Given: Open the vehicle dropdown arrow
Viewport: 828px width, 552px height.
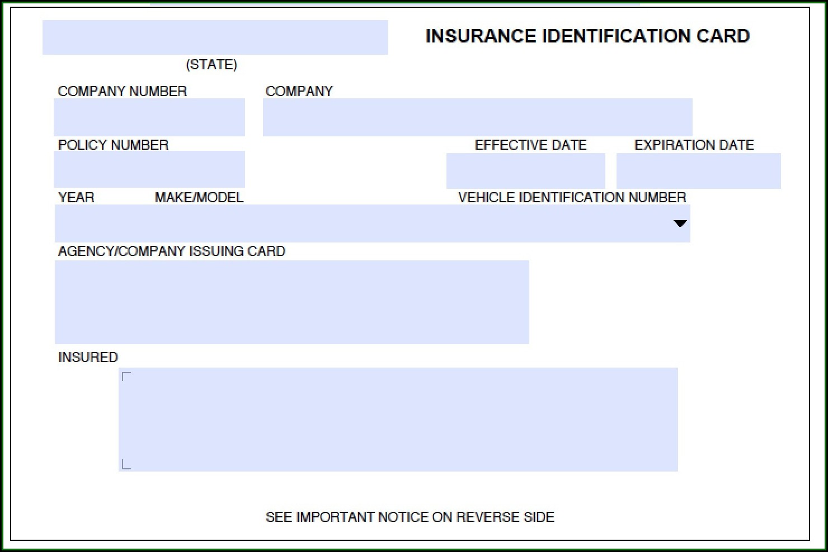Looking at the screenshot, I should point(680,223).
